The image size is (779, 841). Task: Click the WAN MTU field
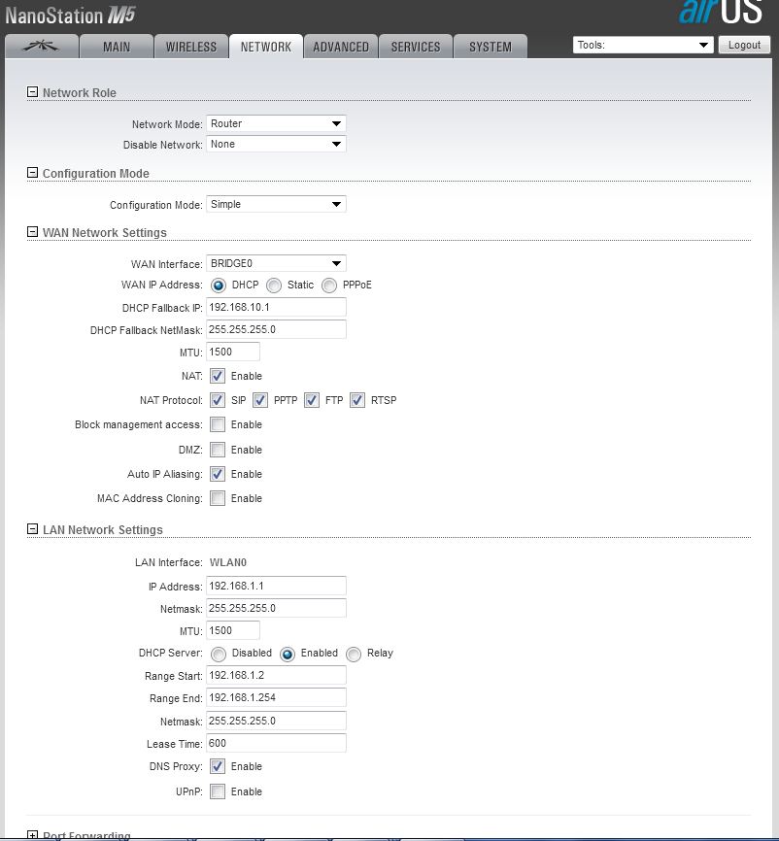coord(233,352)
